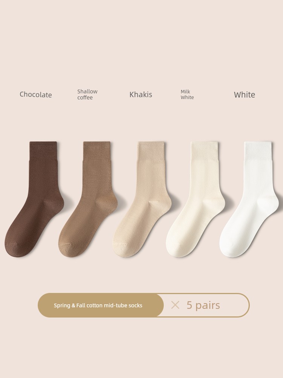Click the ribbed cuff of Khakis sock
Image resolution: width=283 pixels, height=378 pixels.
151,151
